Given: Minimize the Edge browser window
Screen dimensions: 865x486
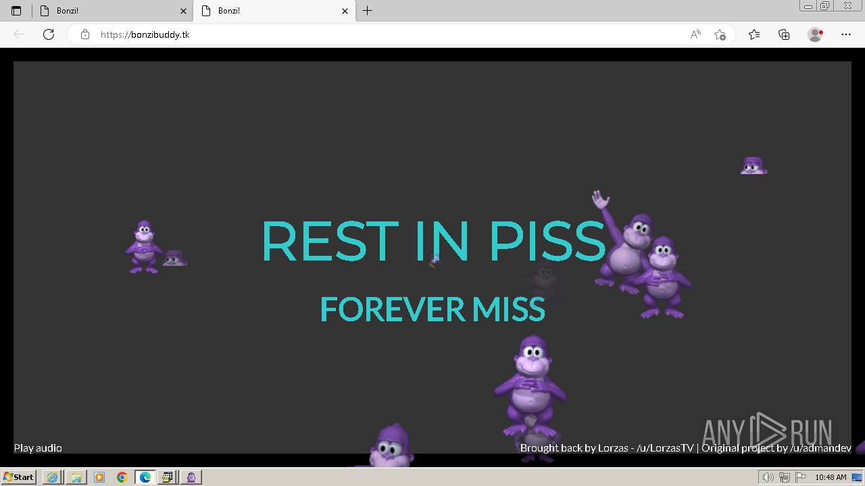Looking at the screenshot, I should 808,5.
